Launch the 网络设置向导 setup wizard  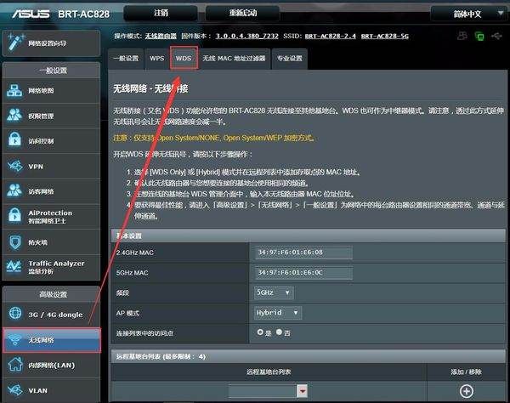click(50, 43)
